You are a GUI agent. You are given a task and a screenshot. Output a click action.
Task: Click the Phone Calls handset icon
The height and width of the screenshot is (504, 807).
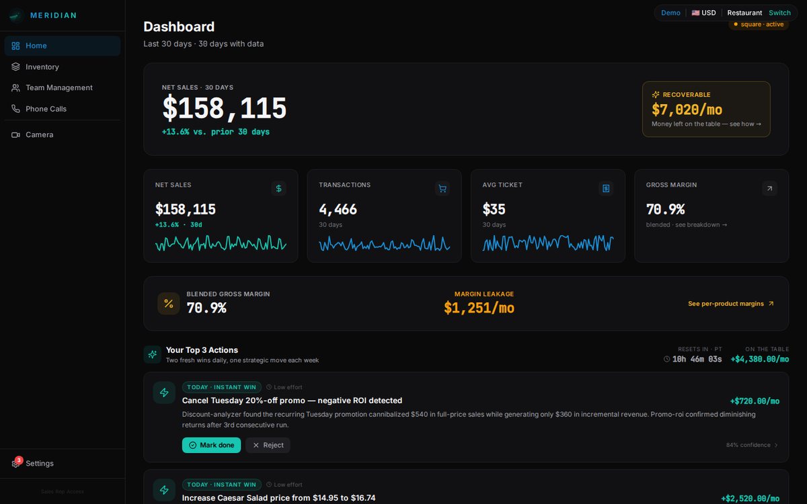click(x=15, y=109)
